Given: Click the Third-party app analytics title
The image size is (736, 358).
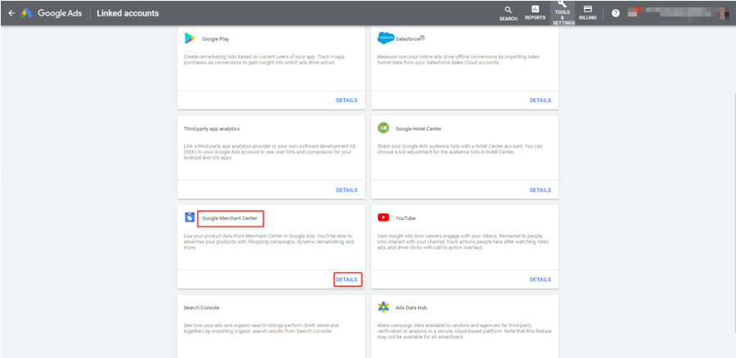Looking at the screenshot, I should 212,128.
